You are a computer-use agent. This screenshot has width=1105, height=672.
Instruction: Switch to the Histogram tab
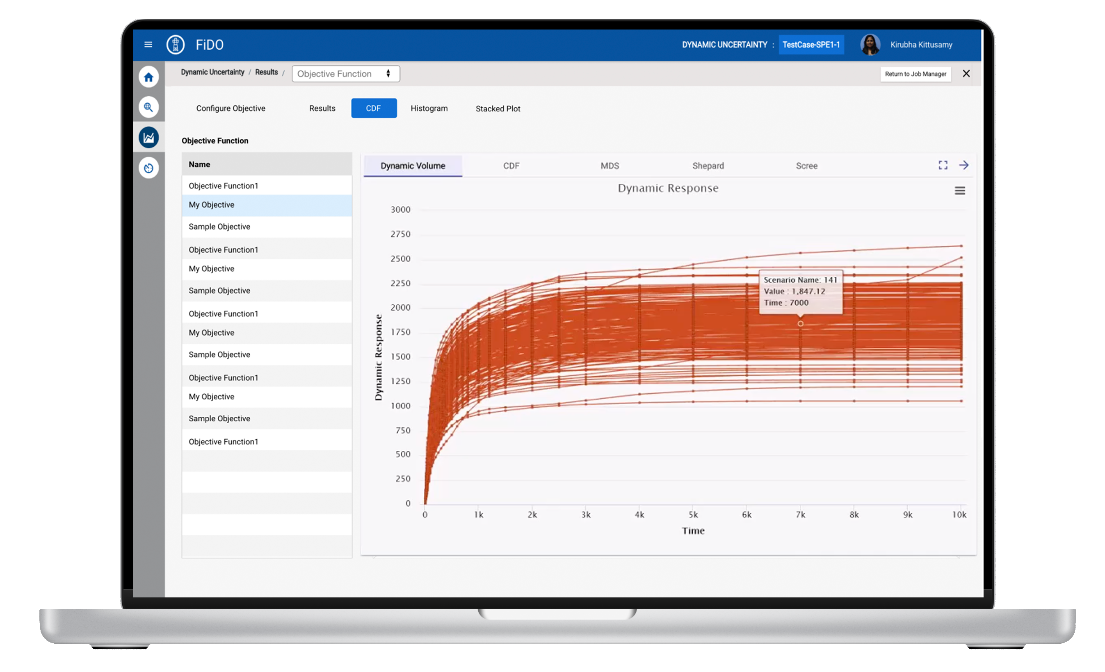pos(429,109)
